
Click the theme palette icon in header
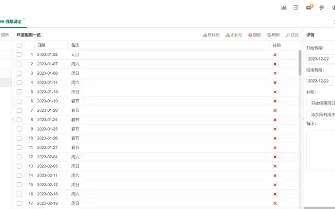(321, 8)
